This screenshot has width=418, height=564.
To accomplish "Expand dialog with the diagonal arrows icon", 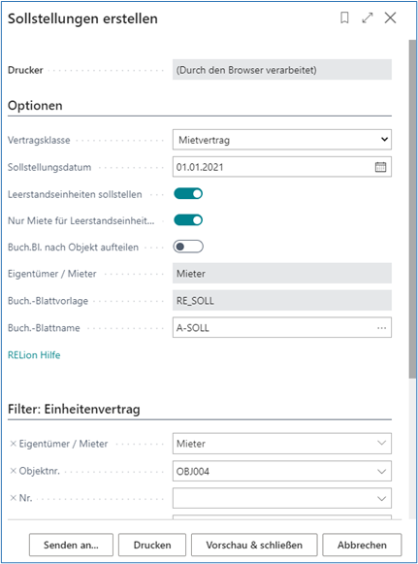I will coord(368,17).
